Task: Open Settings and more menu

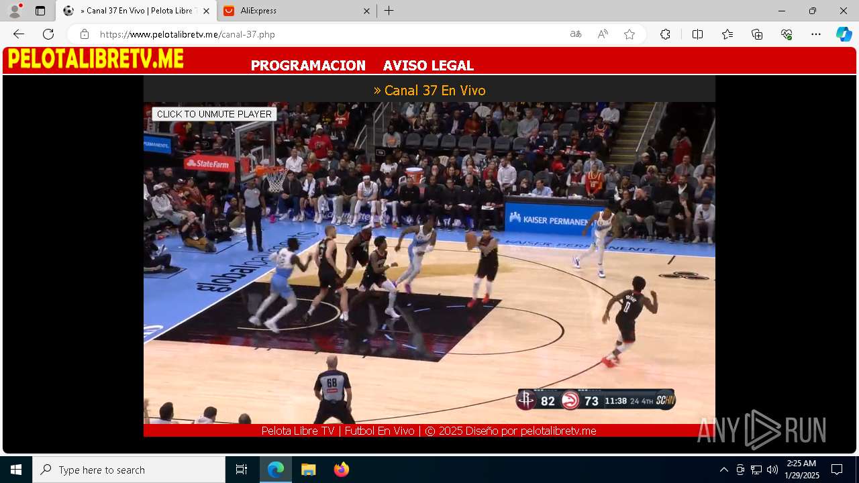Action: tap(816, 34)
